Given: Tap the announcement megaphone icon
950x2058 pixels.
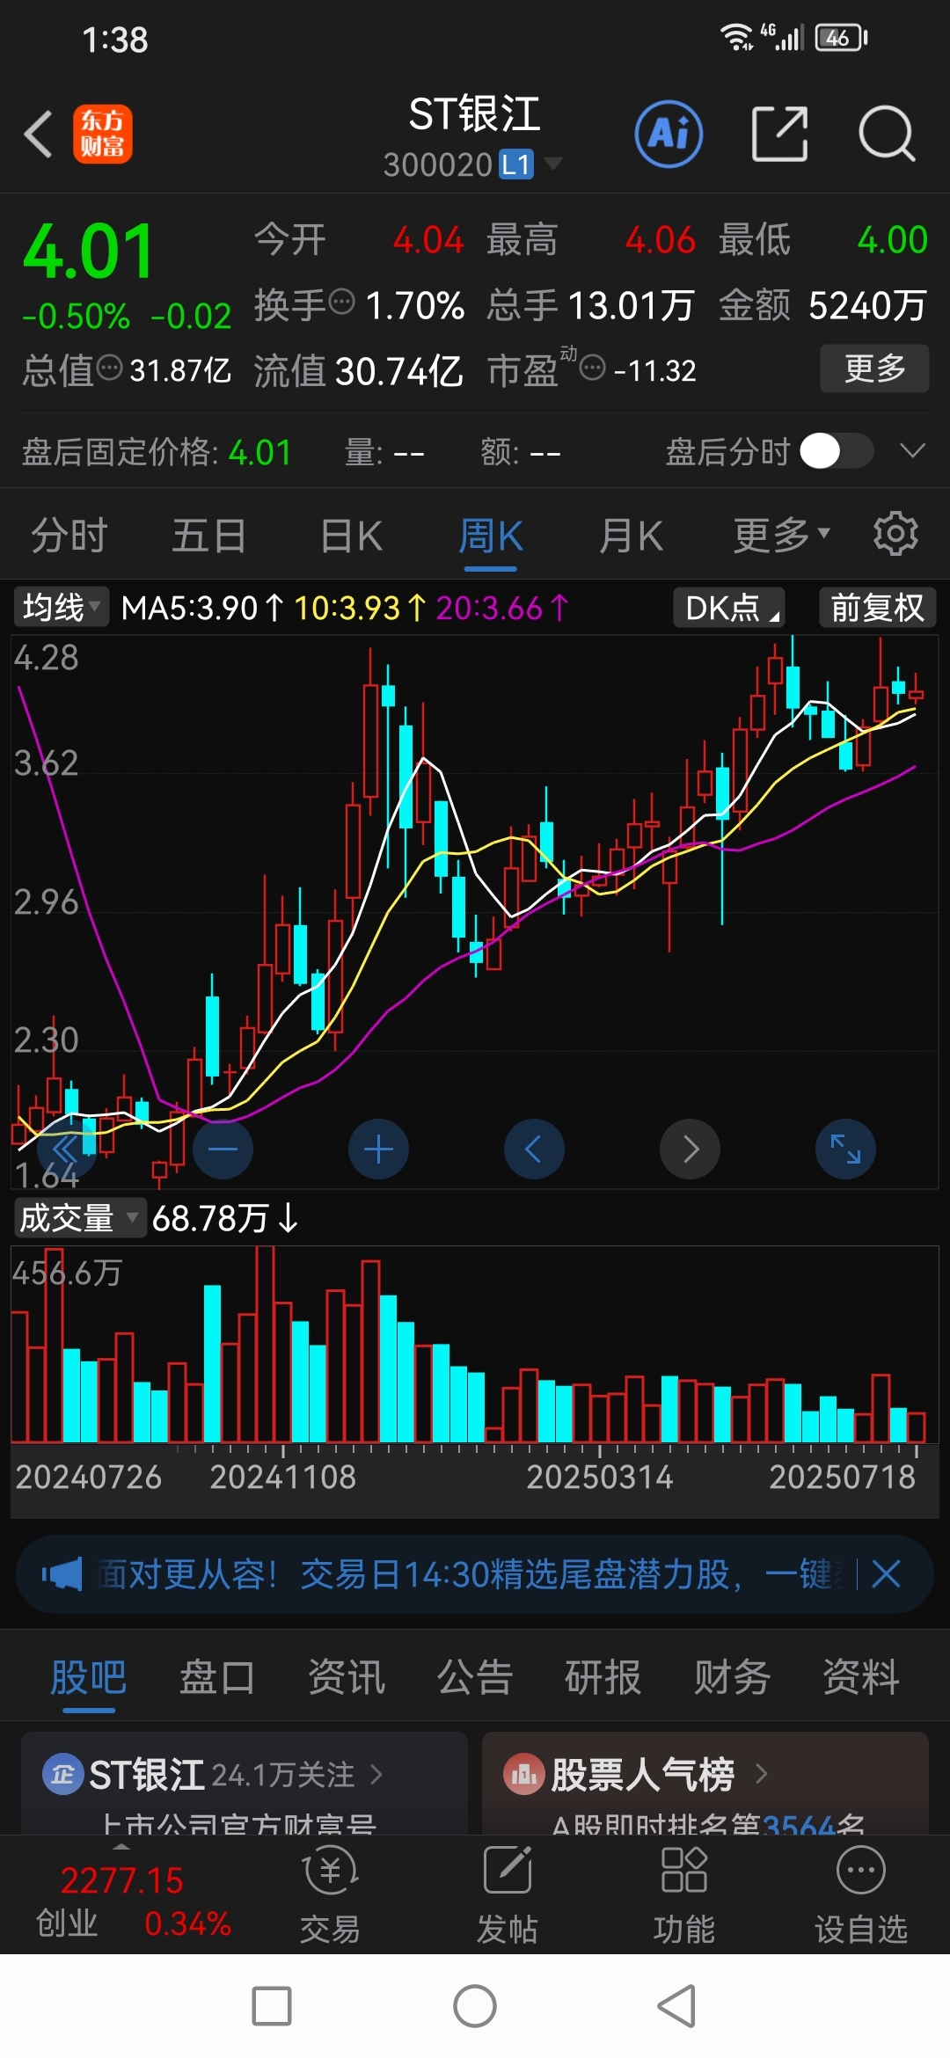Looking at the screenshot, I should point(62,1573).
